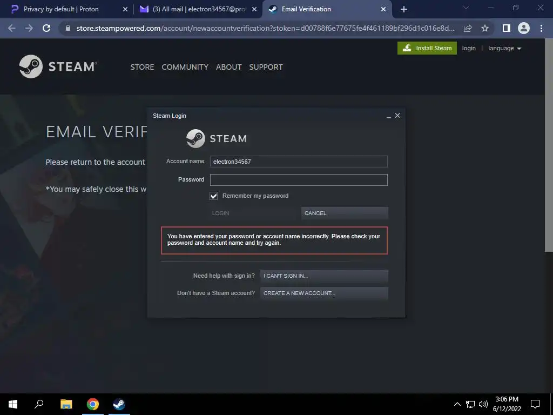Screen dimensions: 553x415
Task: Click the share page icon in address bar
Action: tap(468, 28)
